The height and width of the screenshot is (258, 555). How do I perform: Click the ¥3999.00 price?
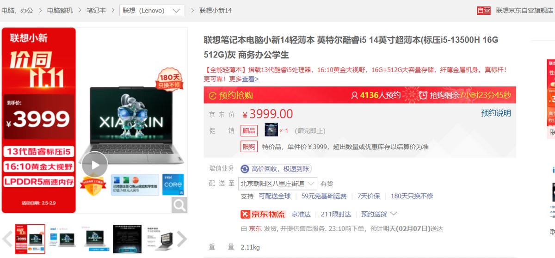pos(268,114)
